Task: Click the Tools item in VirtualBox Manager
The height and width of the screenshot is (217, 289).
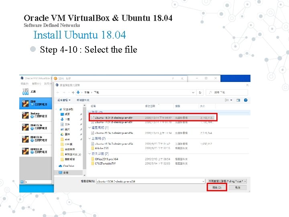Action: pyautogui.click(x=36, y=92)
